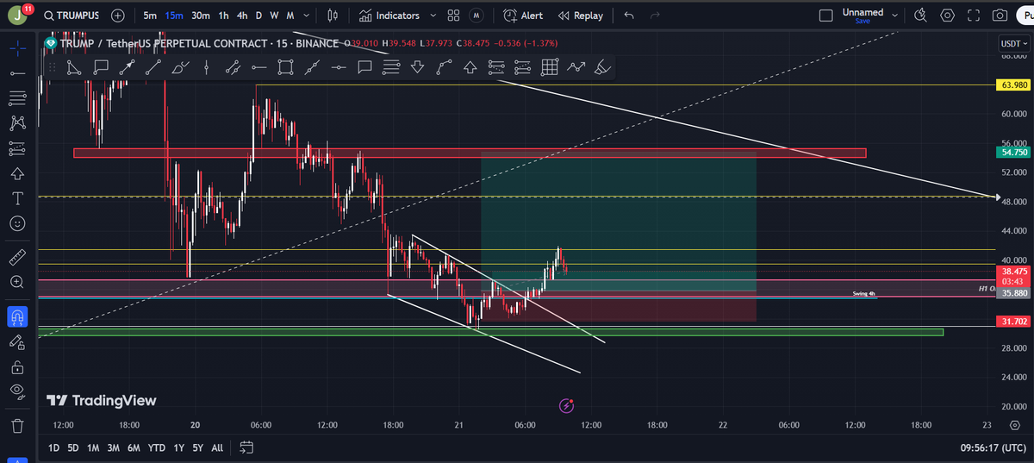This screenshot has width=1034, height=463.
Task: Switch to 30m timeframe
Action: (x=201, y=16)
